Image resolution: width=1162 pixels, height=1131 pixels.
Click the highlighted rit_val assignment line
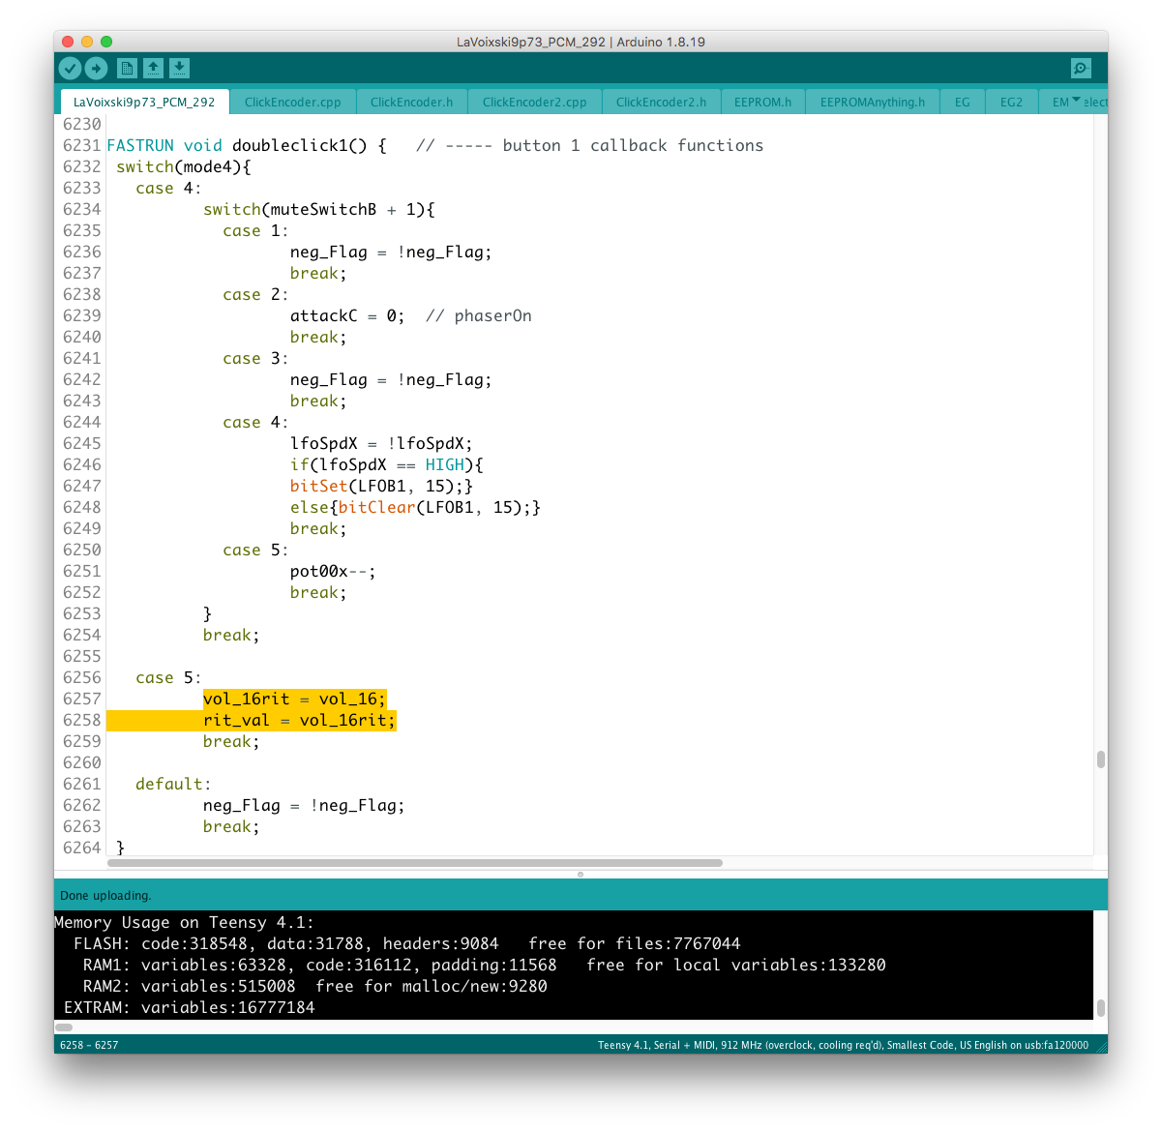299,721
